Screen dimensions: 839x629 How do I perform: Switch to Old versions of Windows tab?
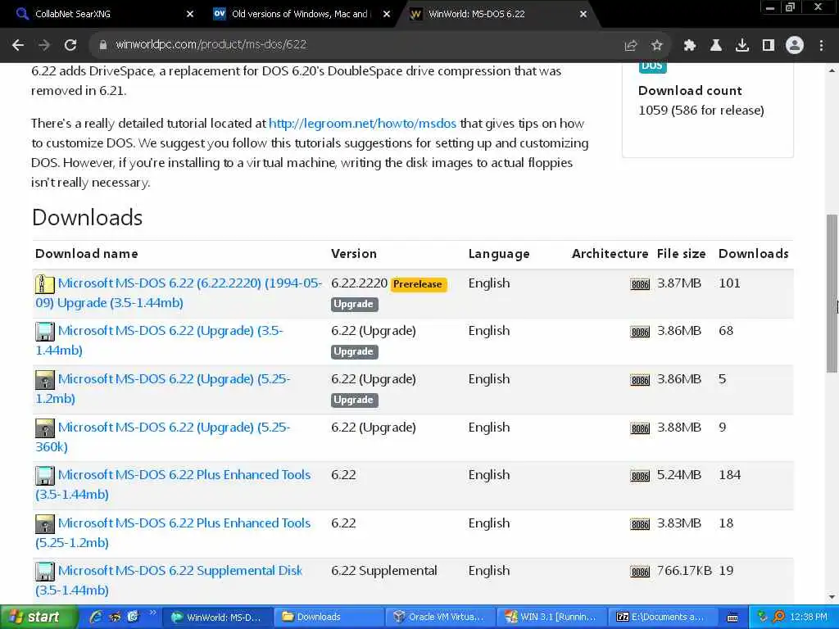[x=300, y=14]
